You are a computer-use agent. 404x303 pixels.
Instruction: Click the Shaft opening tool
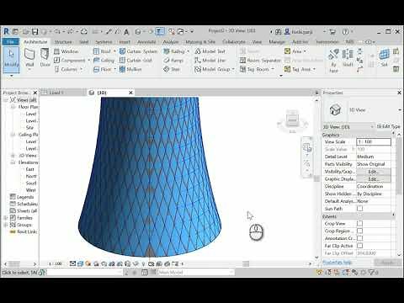348,58
